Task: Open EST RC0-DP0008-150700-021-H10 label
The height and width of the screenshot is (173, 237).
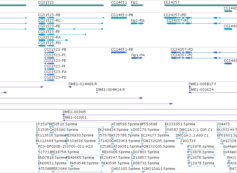Action: (66, 147)
